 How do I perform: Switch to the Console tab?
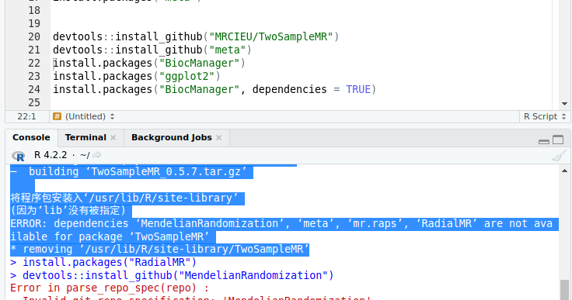coord(31,138)
